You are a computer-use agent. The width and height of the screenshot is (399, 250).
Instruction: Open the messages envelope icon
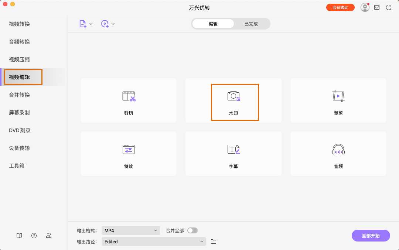[377, 7]
